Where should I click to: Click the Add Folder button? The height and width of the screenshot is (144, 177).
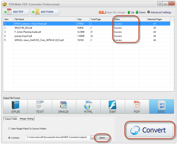[45, 12]
